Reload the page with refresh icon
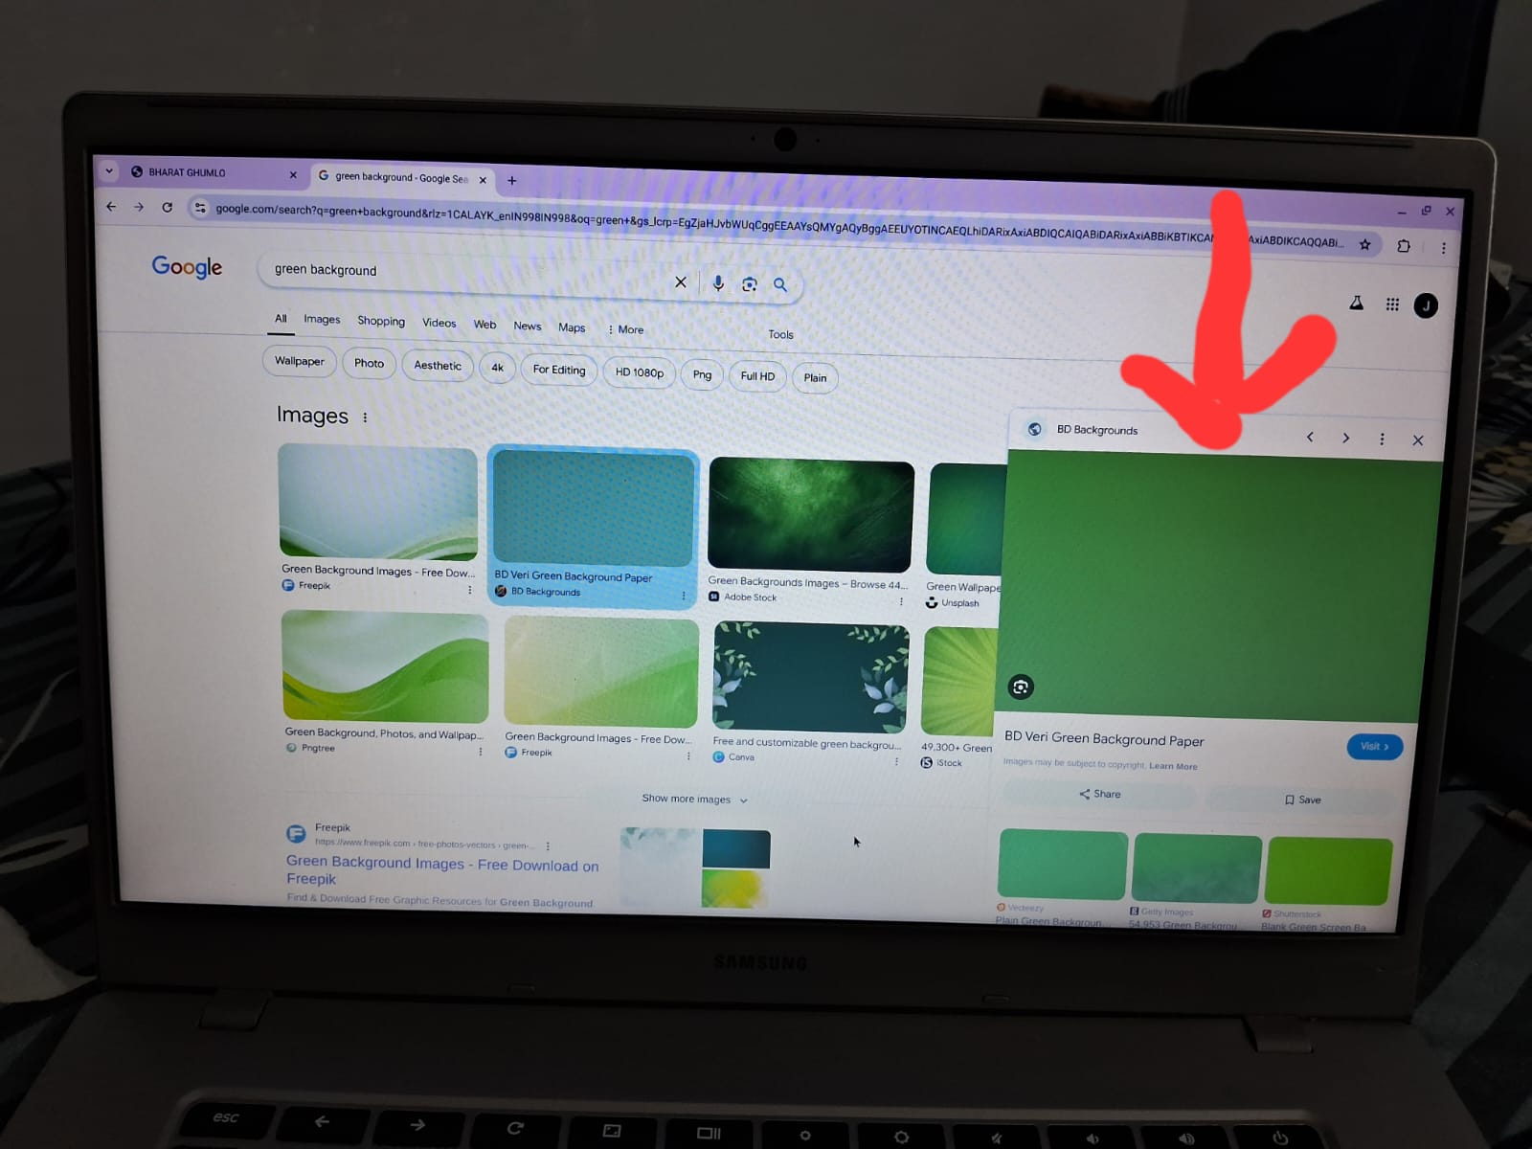Viewport: 1532px width, 1149px height. pyautogui.click(x=168, y=207)
